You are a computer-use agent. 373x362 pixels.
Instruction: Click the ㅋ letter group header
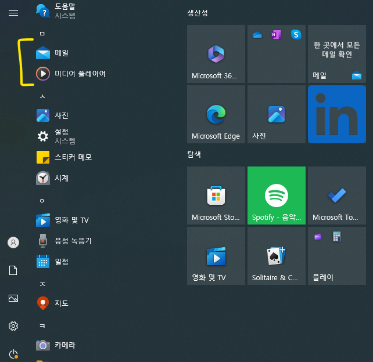[x=42, y=326]
